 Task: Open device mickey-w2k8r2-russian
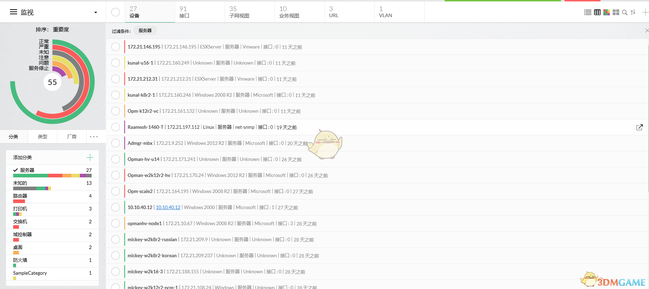click(152, 239)
